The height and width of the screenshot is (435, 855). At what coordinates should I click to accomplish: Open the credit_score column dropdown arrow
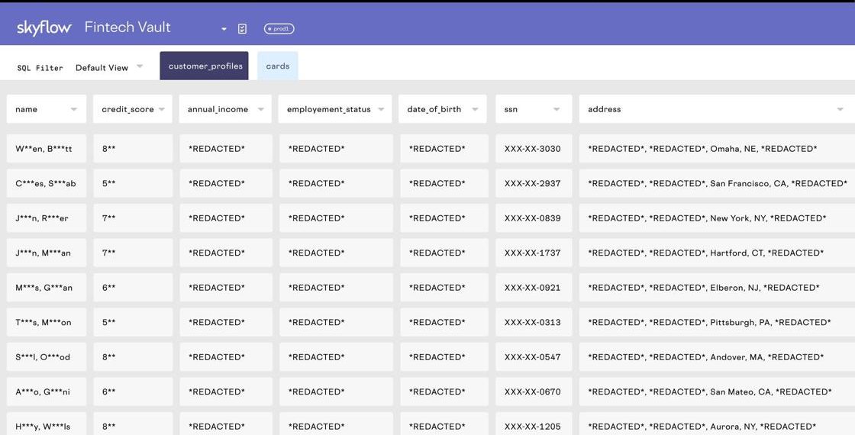click(x=161, y=109)
